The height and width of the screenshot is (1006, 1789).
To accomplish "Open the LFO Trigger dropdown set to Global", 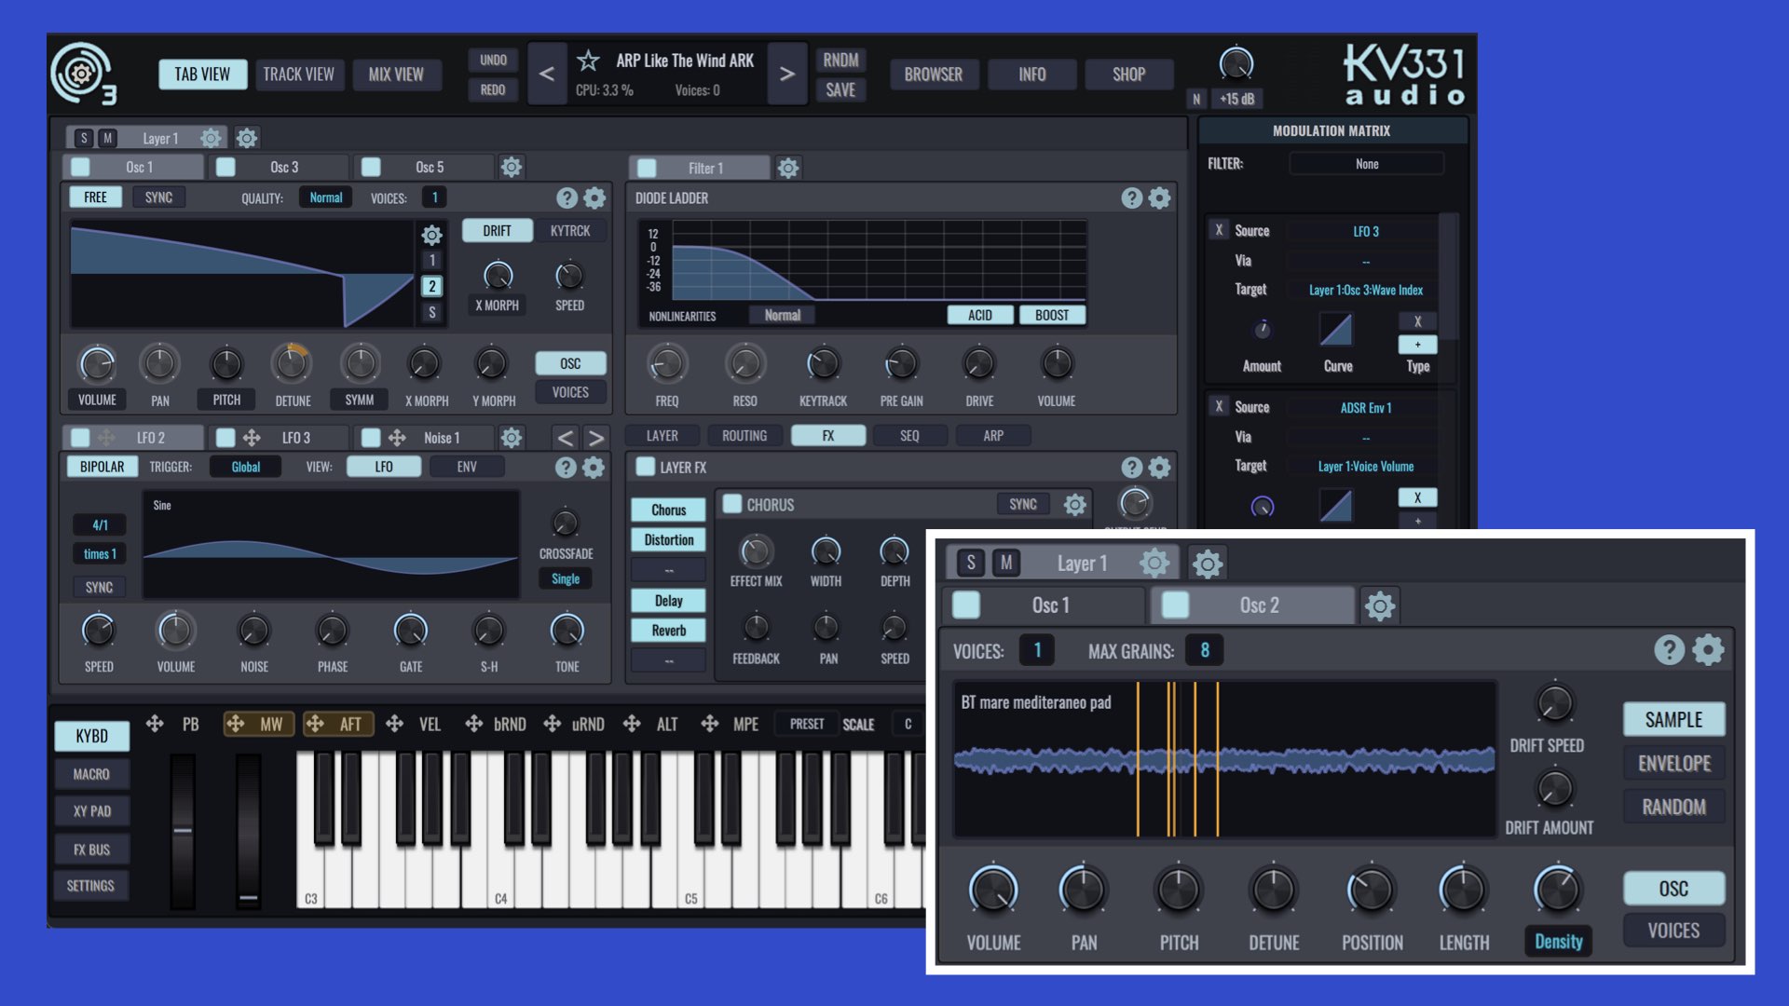I will 245,467.
